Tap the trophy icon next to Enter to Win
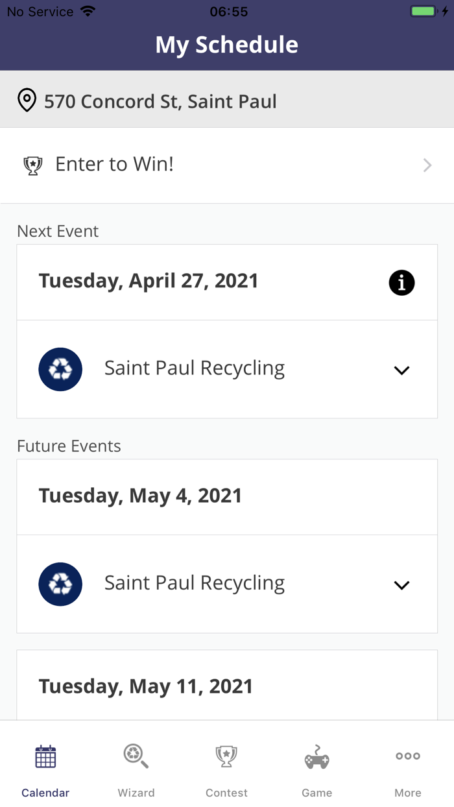 pos(33,165)
